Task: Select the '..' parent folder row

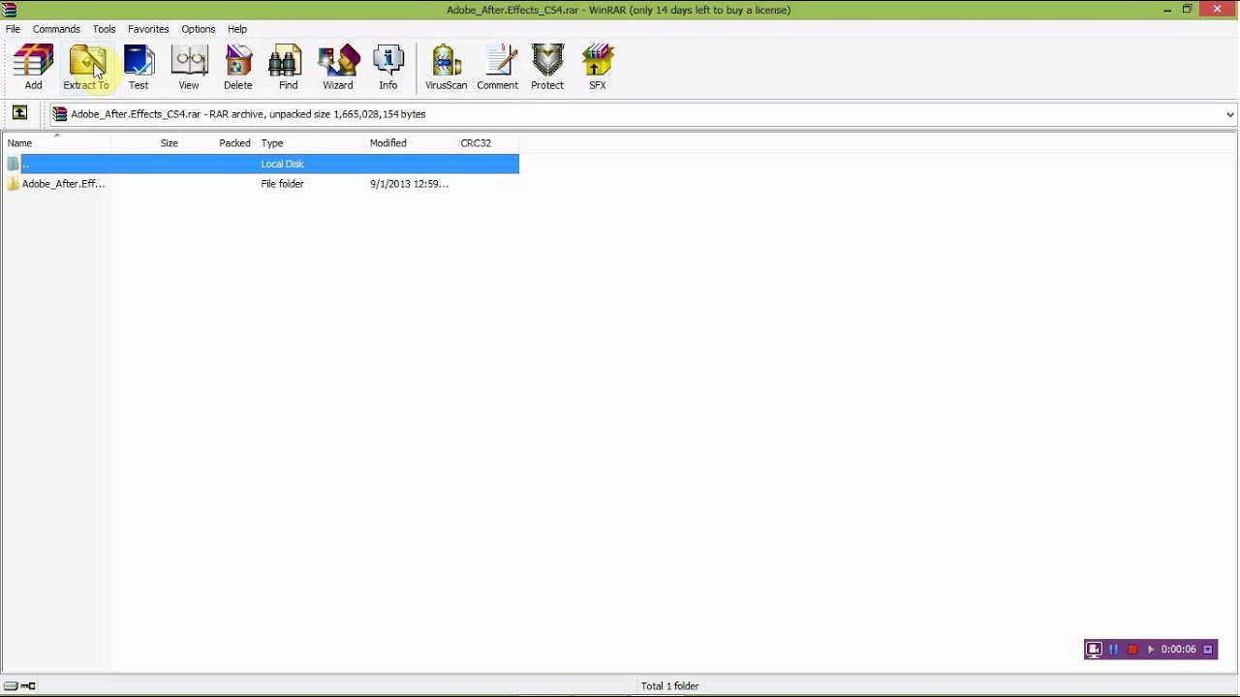Action: coord(262,164)
